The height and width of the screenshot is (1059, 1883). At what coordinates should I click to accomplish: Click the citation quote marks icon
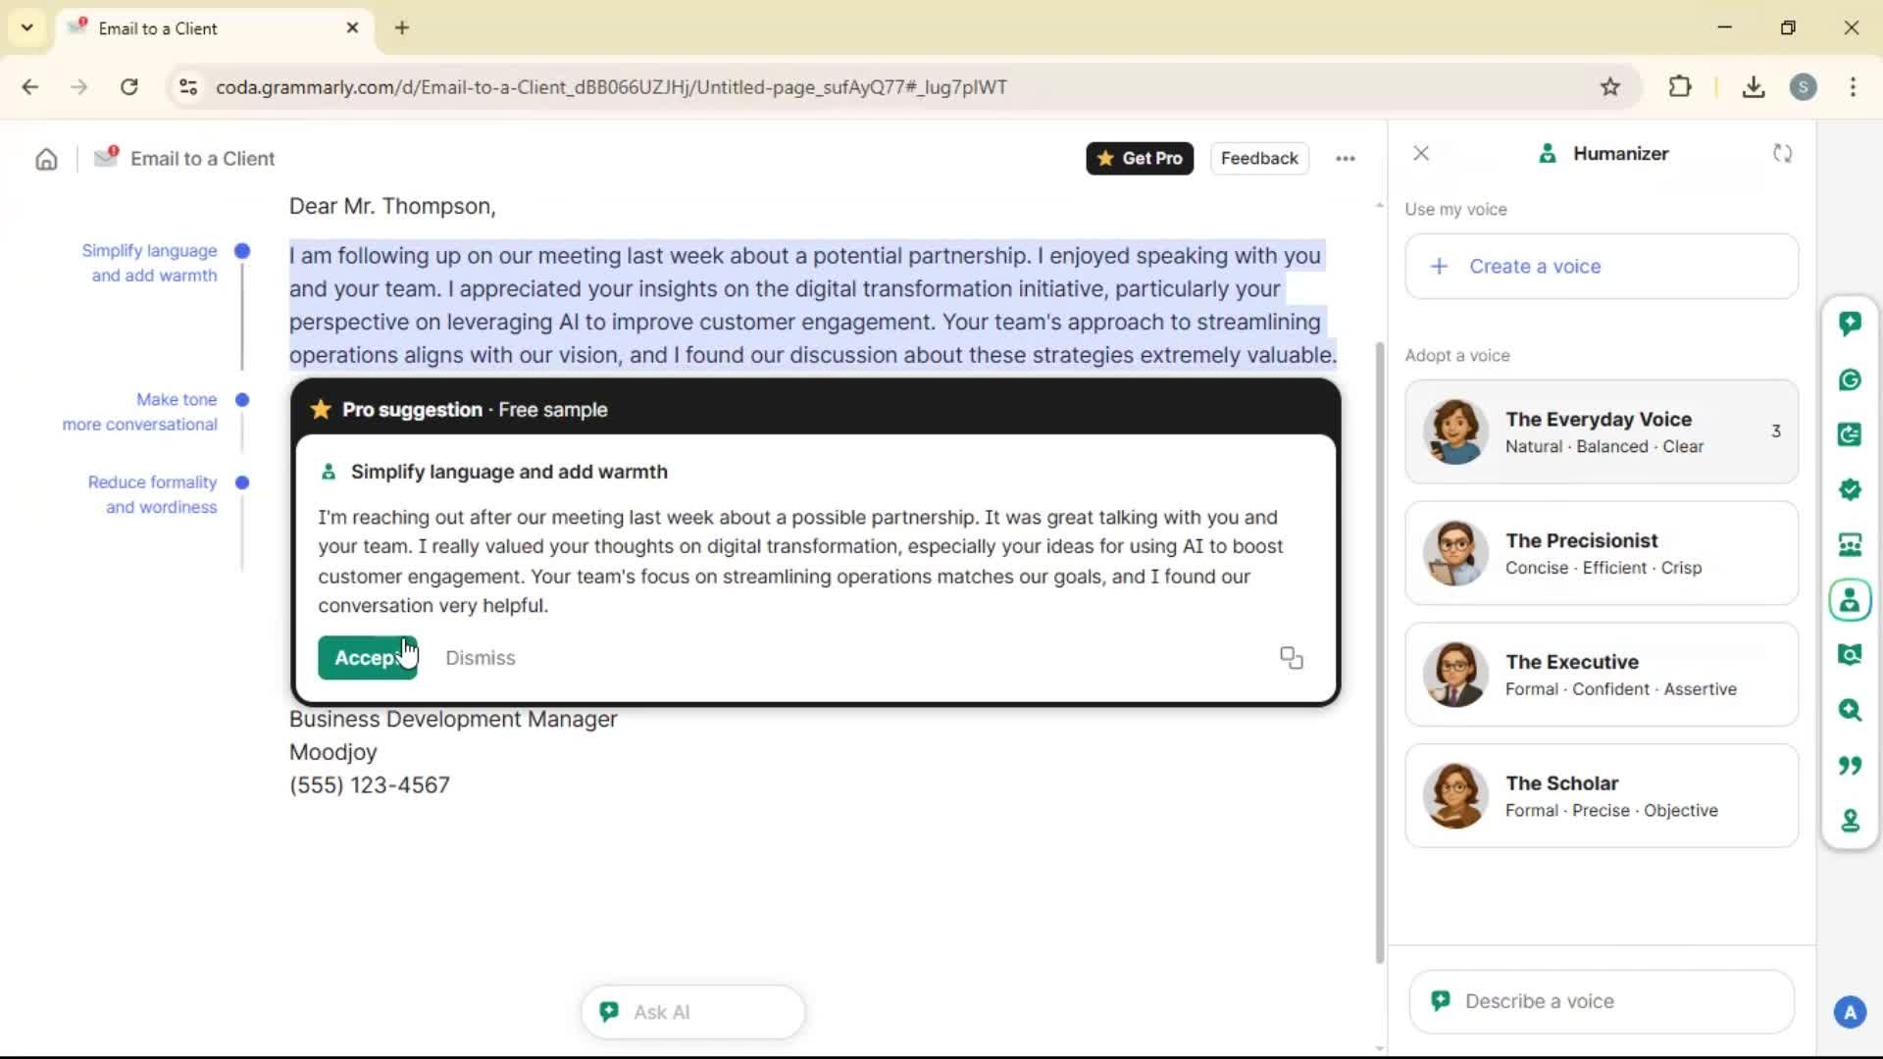tap(1850, 765)
